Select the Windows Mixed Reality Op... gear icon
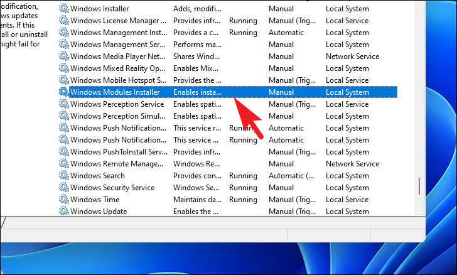Image resolution: width=457 pixels, height=275 pixels. 64,68
